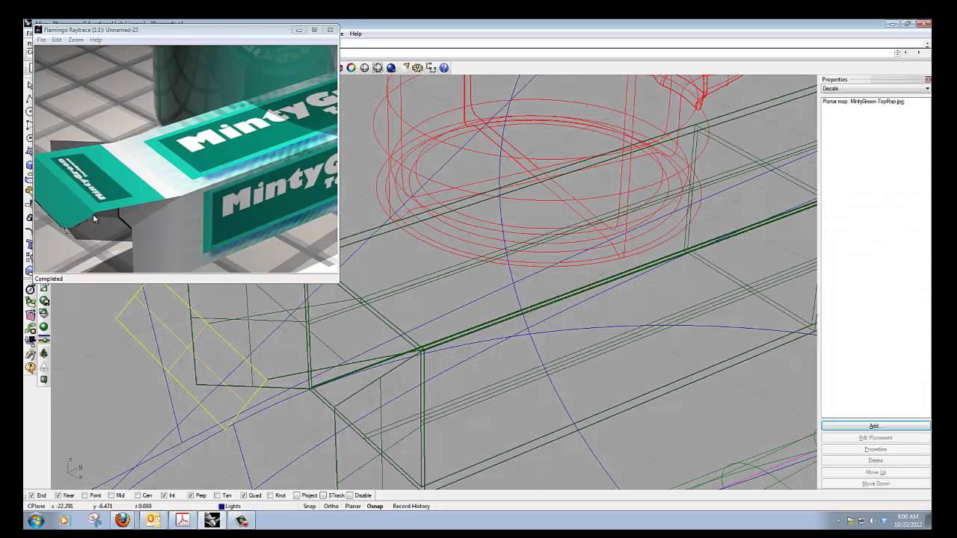Open the Decals dropdown in Properties panel

[x=876, y=89]
